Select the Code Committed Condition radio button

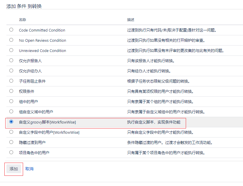click(11, 30)
